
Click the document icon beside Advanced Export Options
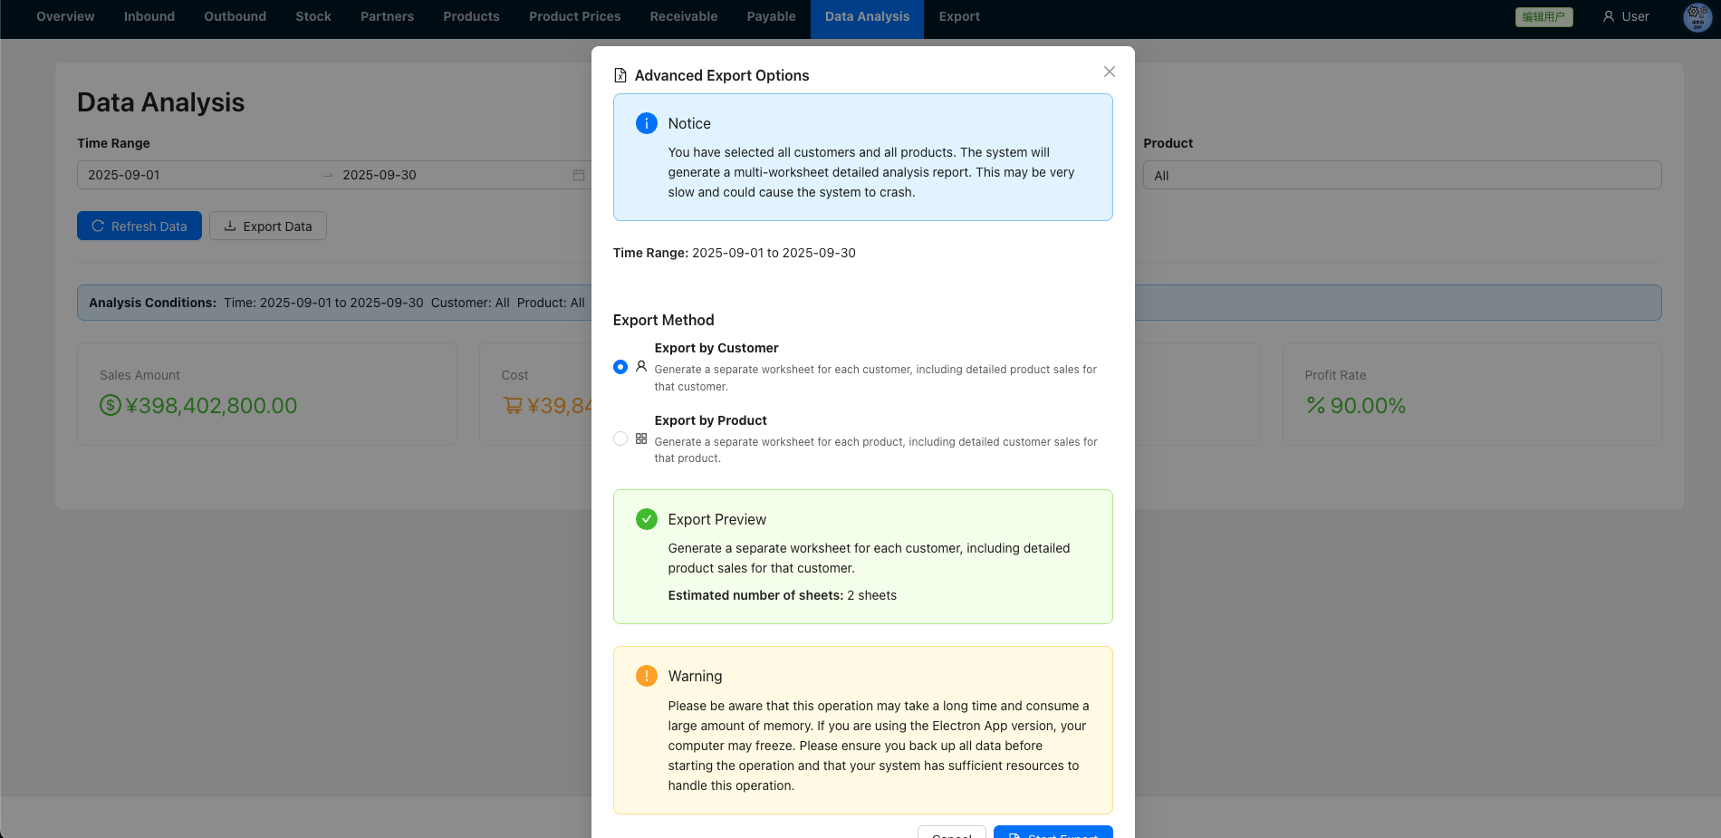click(x=620, y=75)
